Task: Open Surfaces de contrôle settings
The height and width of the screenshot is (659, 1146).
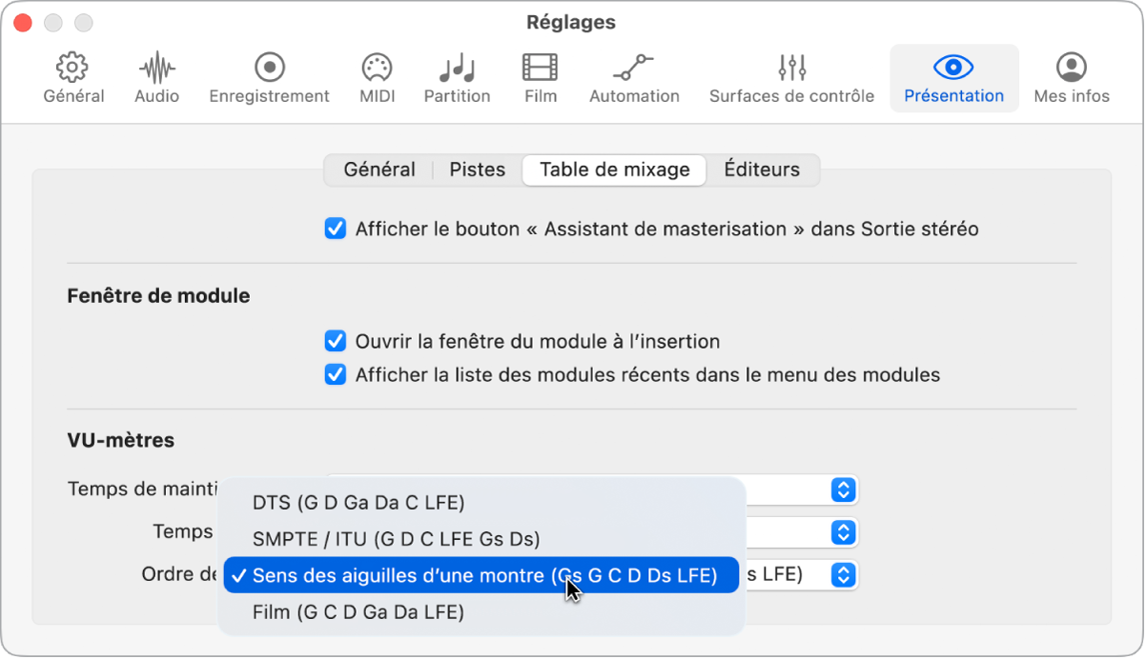Action: pyautogui.click(x=791, y=76)
